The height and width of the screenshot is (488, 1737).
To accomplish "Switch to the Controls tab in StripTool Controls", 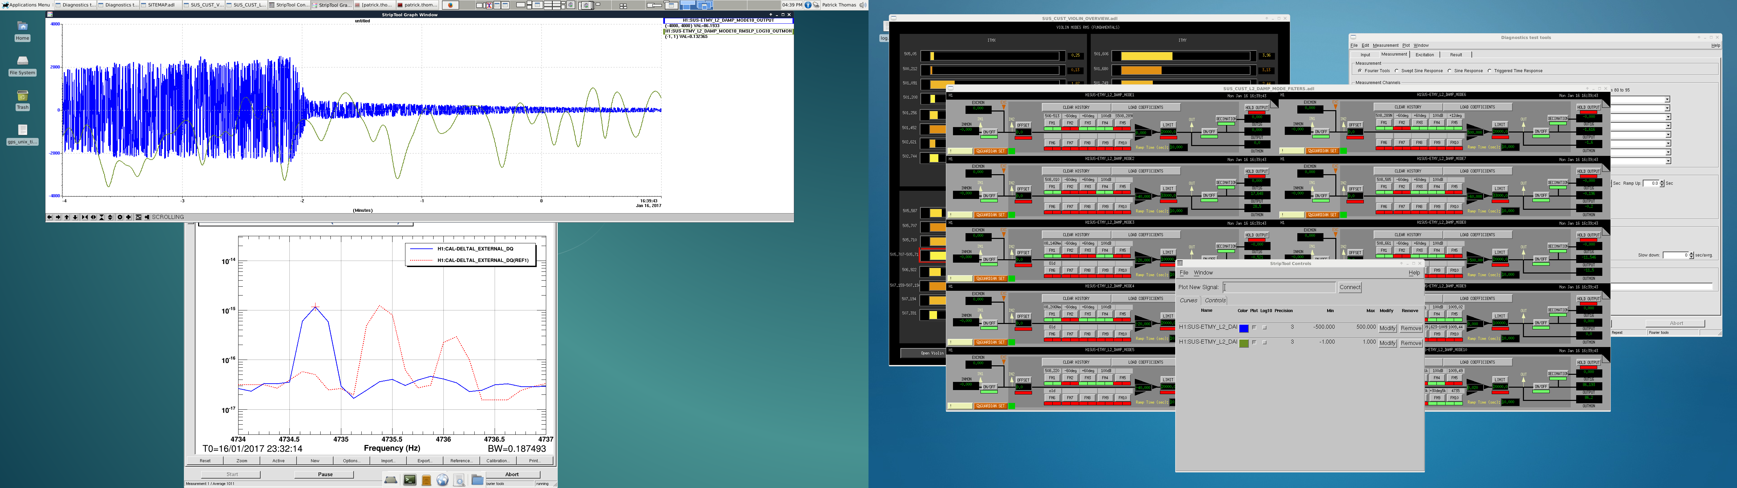I will (x=1215, y=301).
